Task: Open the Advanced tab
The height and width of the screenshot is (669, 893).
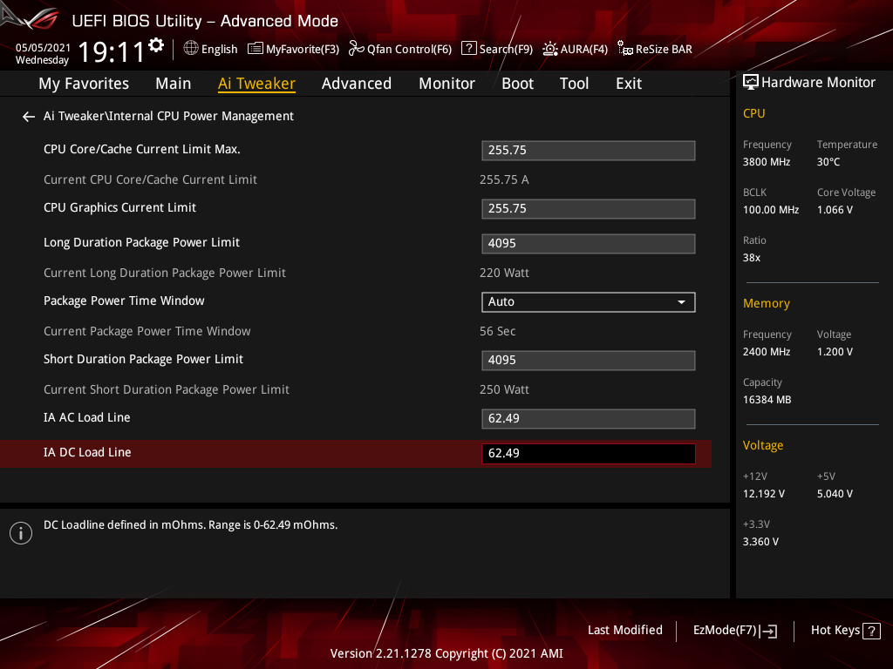Action: (357, 84)
